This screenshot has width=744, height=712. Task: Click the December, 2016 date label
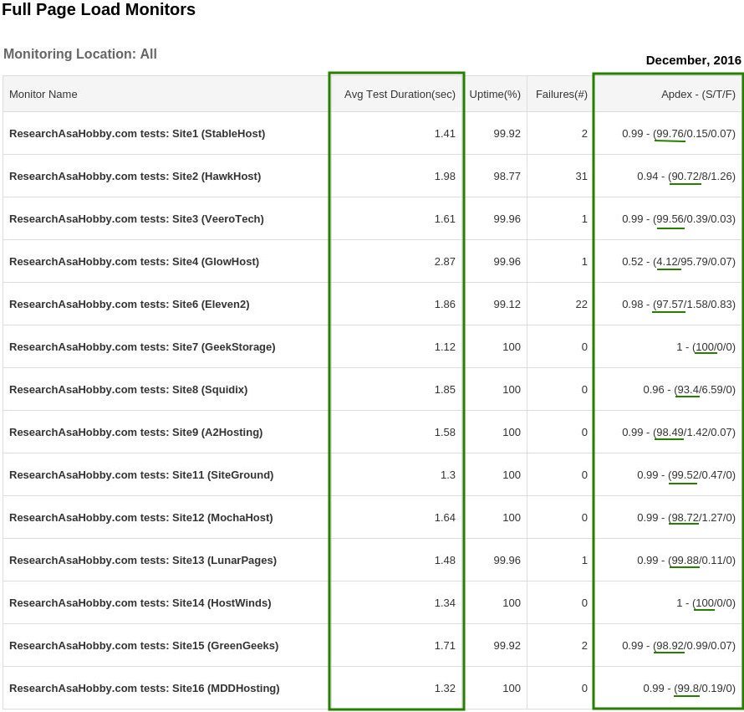tap(693, 60)
